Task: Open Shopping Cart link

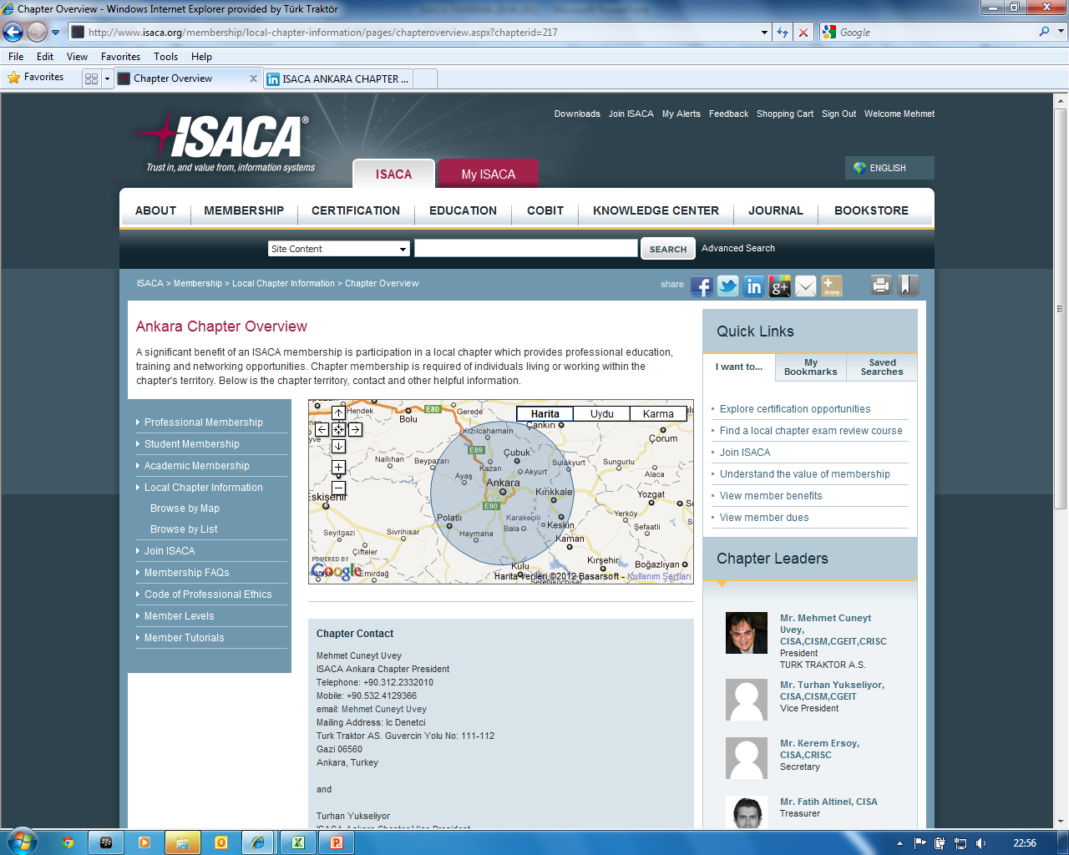Action: [785, 114]
